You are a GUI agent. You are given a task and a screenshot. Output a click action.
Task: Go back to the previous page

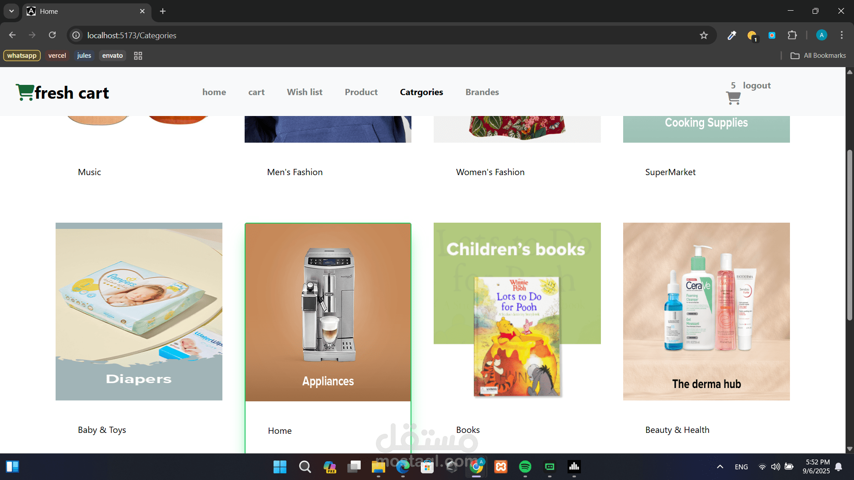pos(12,35)
